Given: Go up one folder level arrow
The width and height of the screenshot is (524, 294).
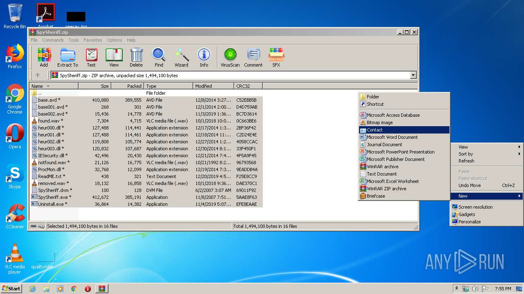Looking at the screenshot, I should (x=38, y=75).
